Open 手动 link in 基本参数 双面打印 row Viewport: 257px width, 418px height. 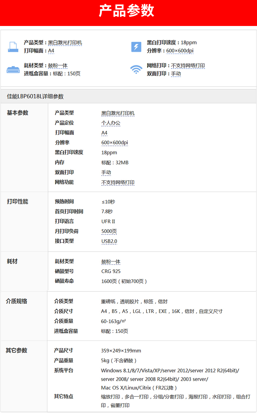click(x=106, y=172)
